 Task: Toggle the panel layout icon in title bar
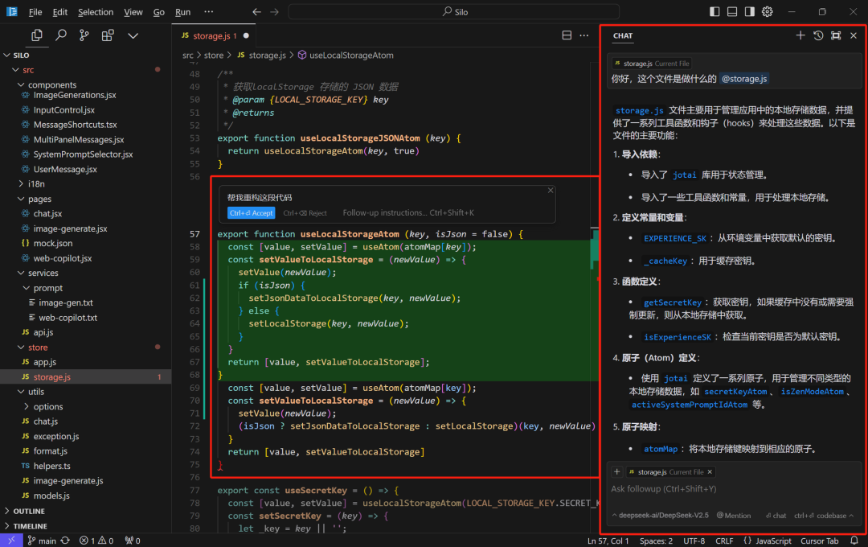pos(732,11)
